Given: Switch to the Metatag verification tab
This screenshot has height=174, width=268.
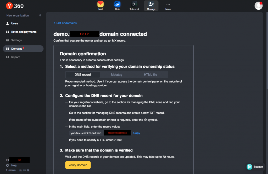Looking at the screenshot, I should (x=116, y=75).
